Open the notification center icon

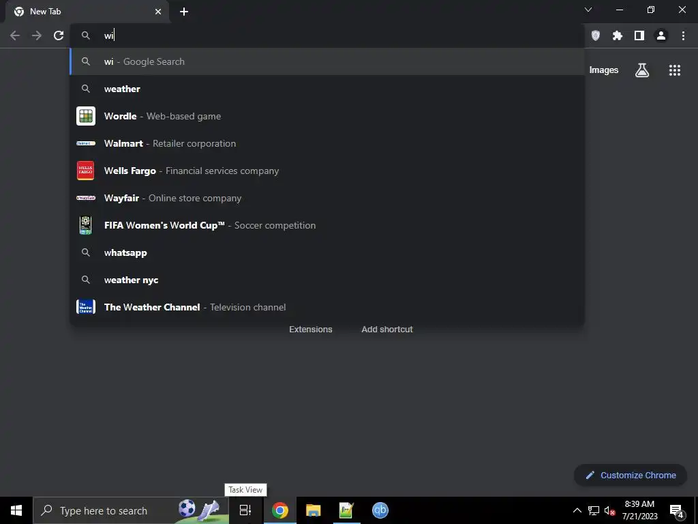click(677, 510)
